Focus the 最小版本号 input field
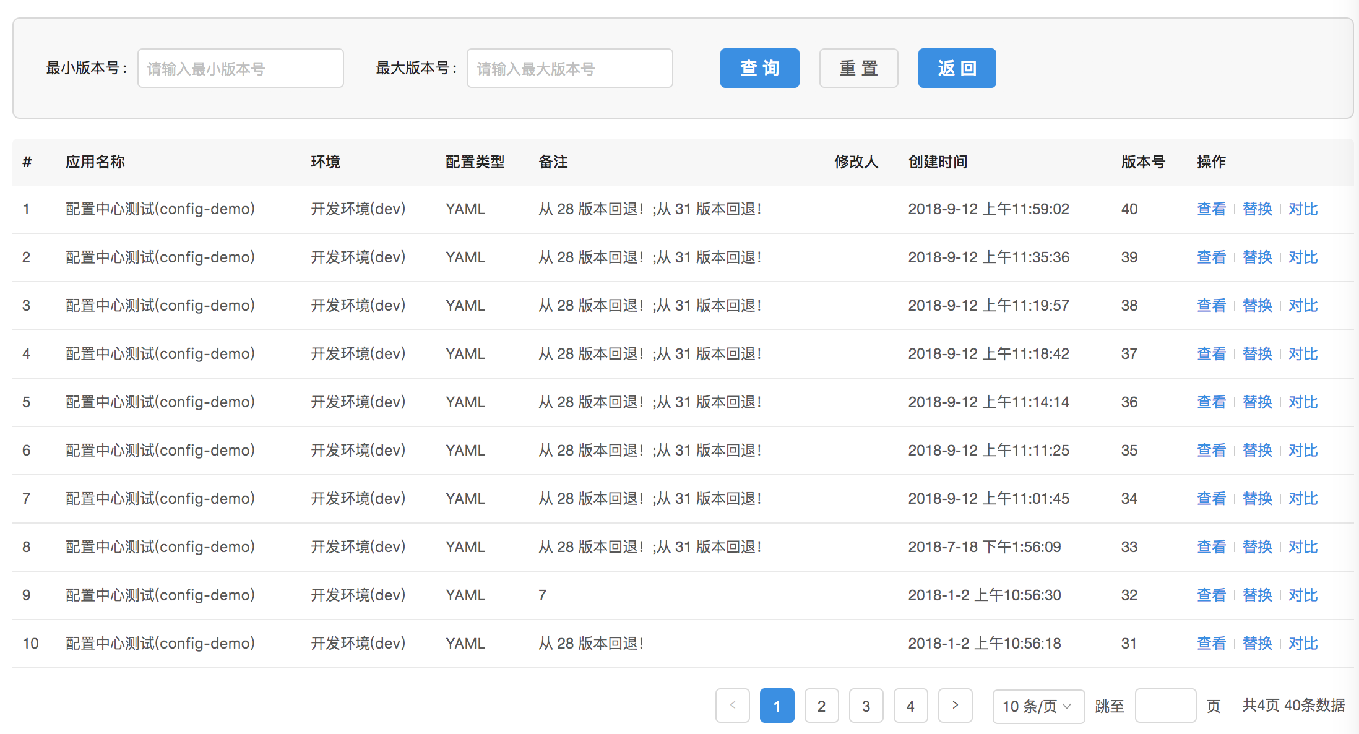Screen dimensions: 1359x734 coord(240,68)
